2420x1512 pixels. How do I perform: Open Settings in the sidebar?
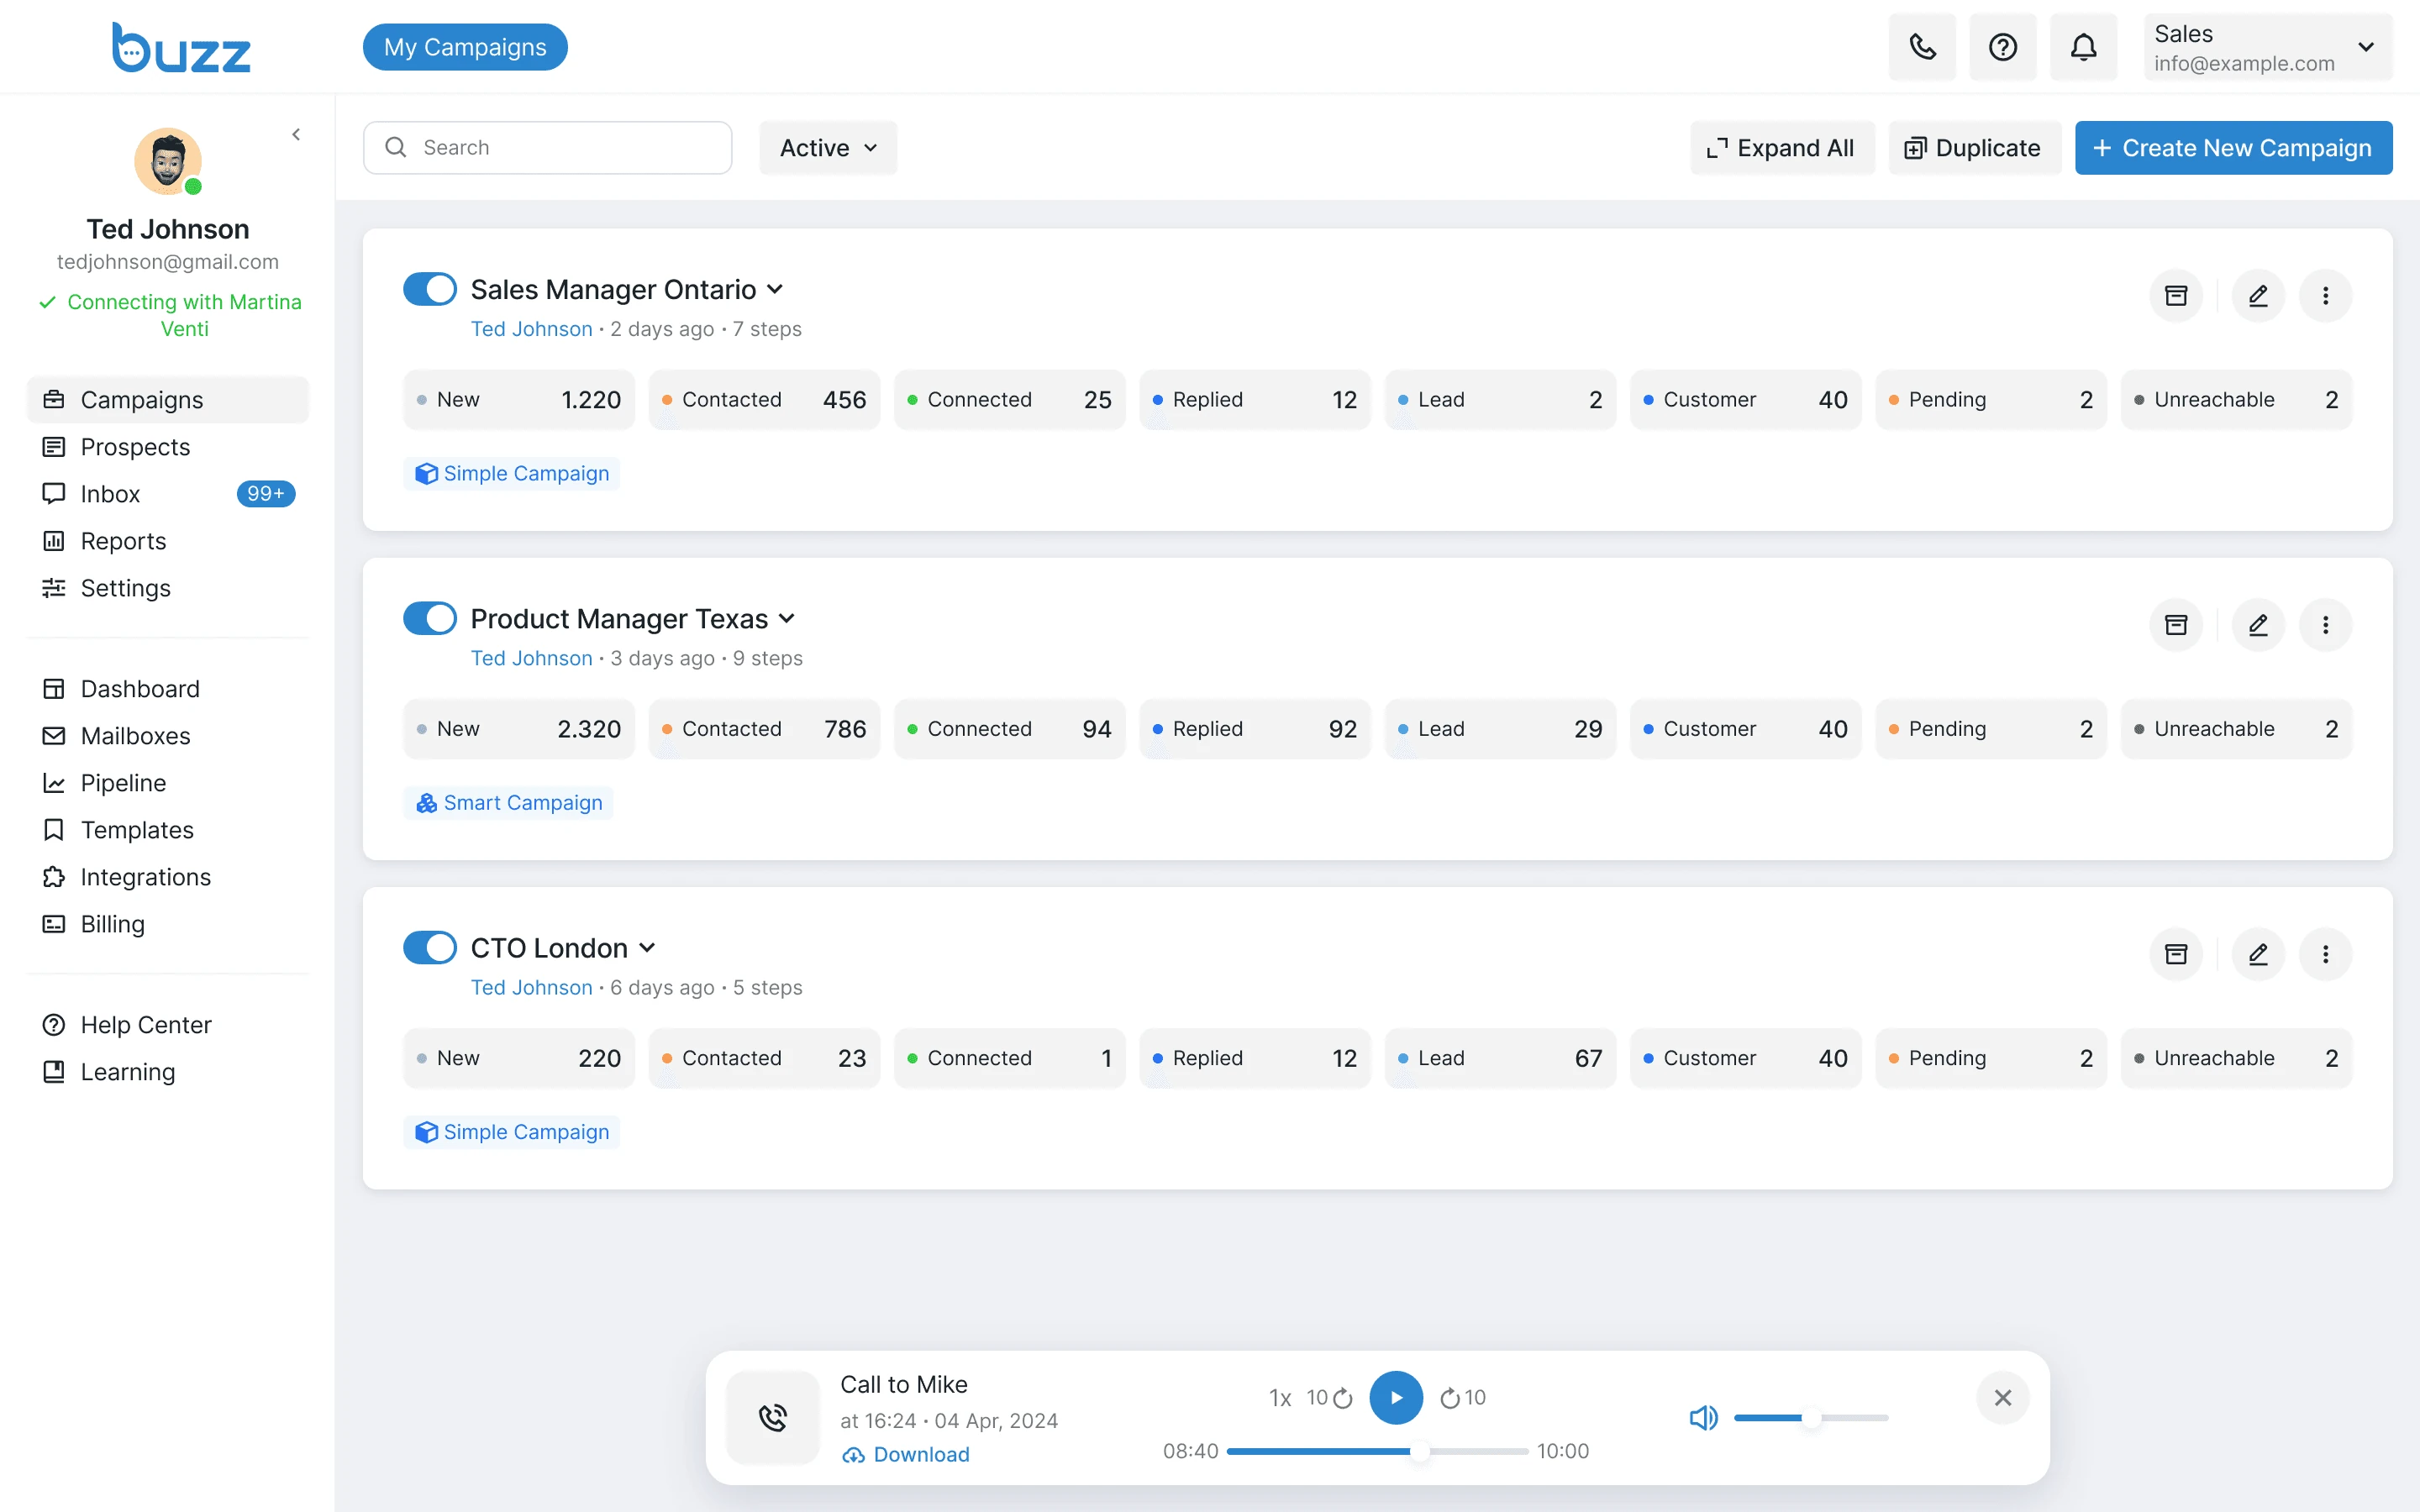[168, 587]
